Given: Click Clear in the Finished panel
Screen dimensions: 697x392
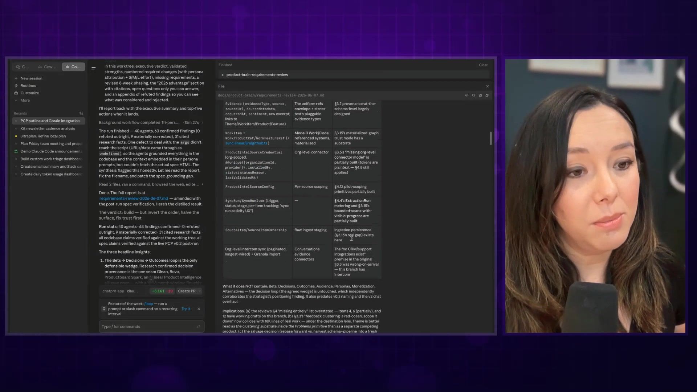Looking at the screenshot, I should [483, 65].
